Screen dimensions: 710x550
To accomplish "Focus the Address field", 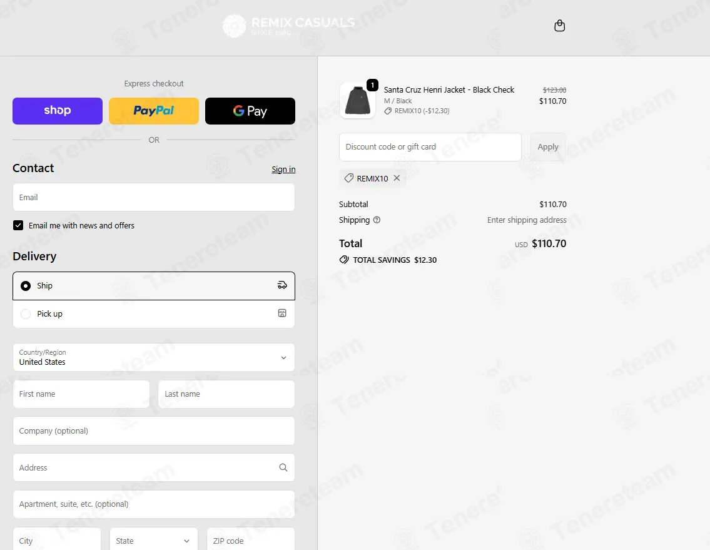I will (154, 467).
